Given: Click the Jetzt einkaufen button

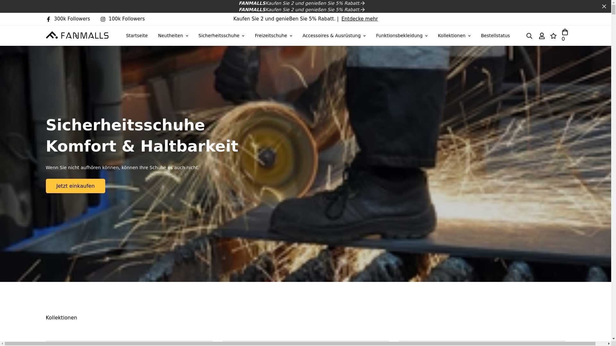Looking at the screenshot, I should point(75,186).
